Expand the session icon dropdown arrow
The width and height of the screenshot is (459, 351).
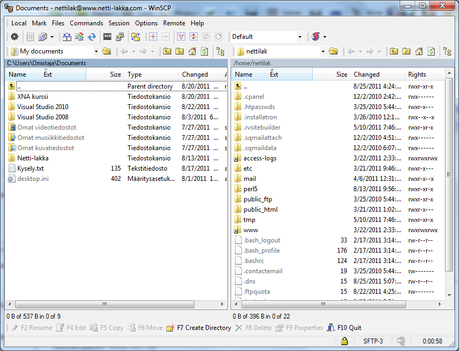point(325,37)
